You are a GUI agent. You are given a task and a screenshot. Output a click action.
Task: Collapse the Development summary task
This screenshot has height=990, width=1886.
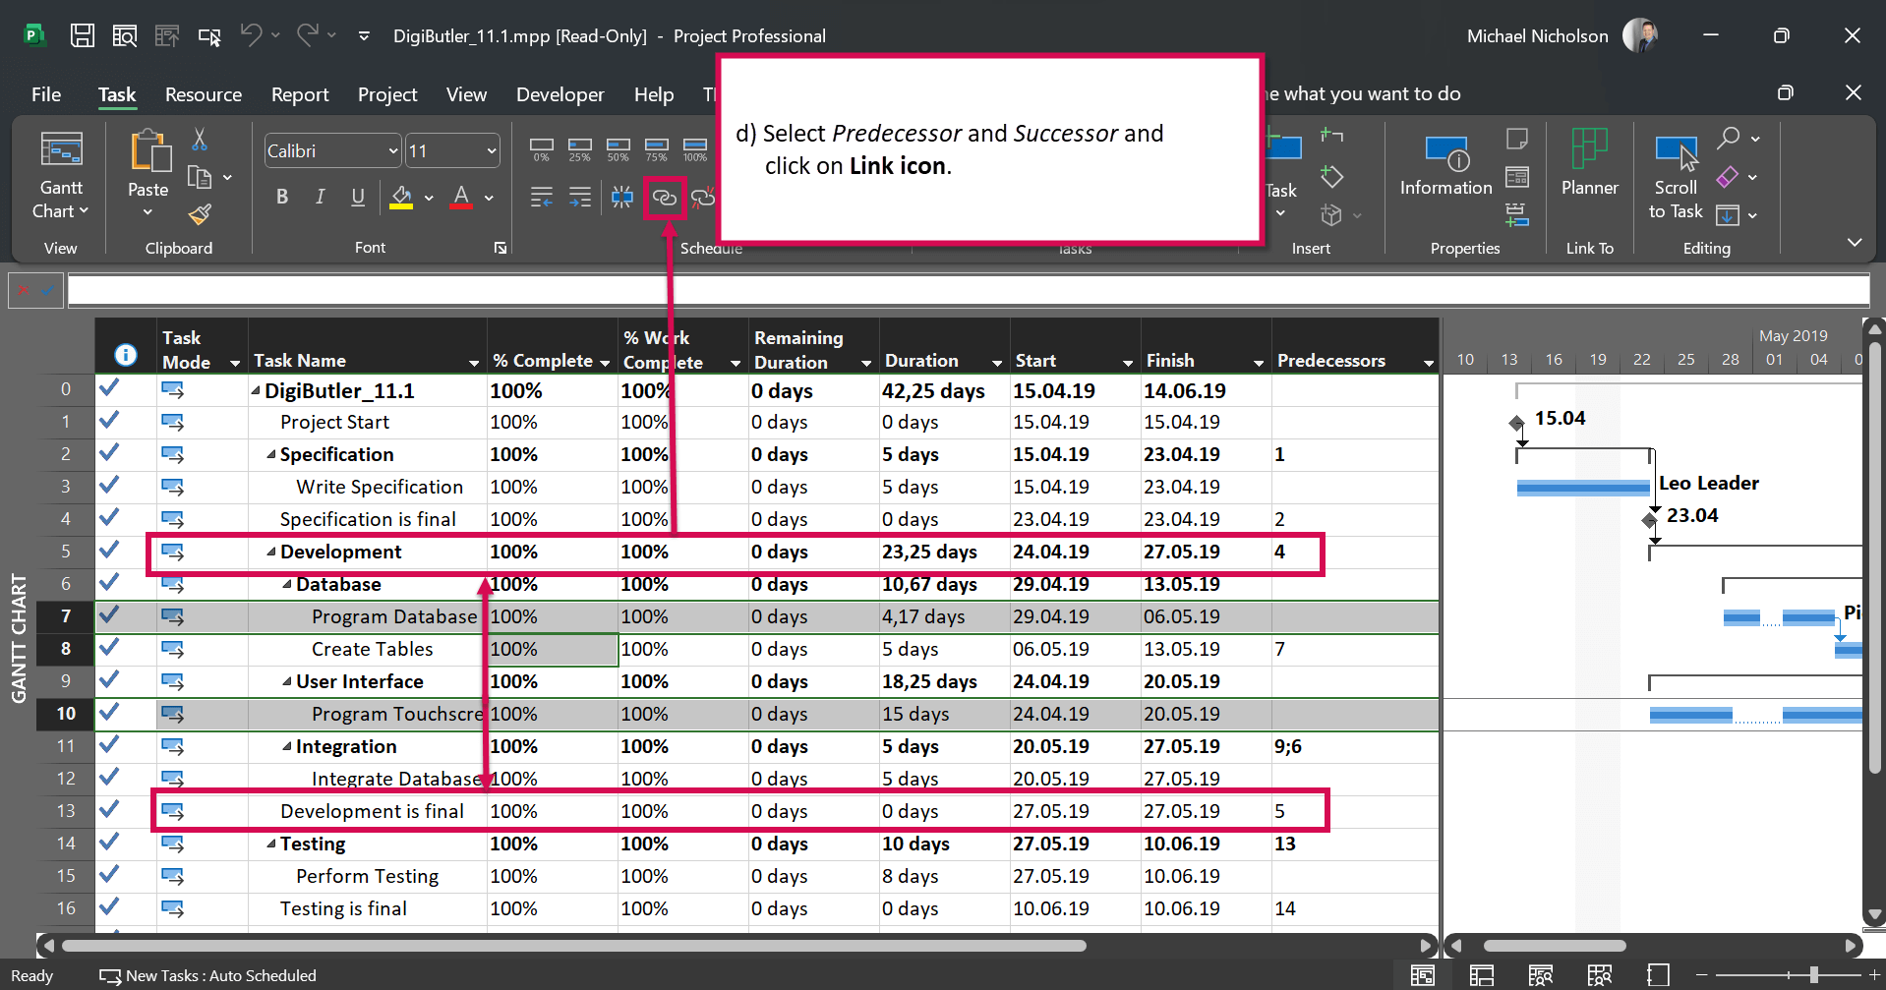(x=271, y=552)
